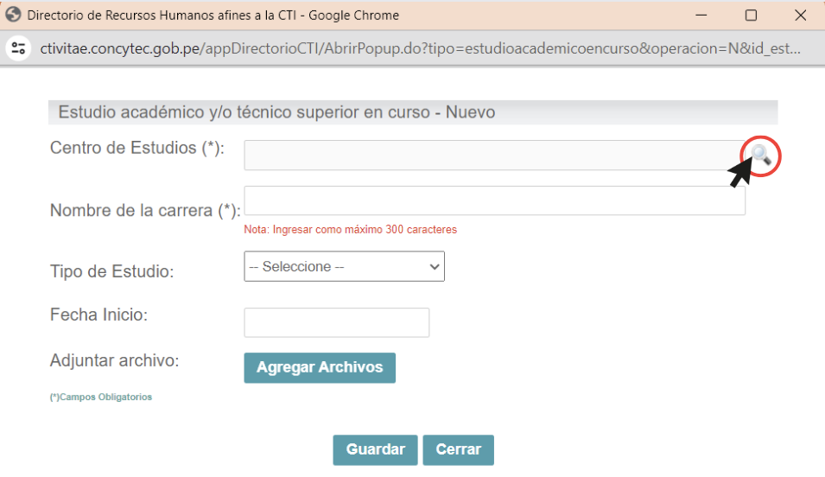Click the 'Centro de Estudios (*):' label

click(137, 148)
